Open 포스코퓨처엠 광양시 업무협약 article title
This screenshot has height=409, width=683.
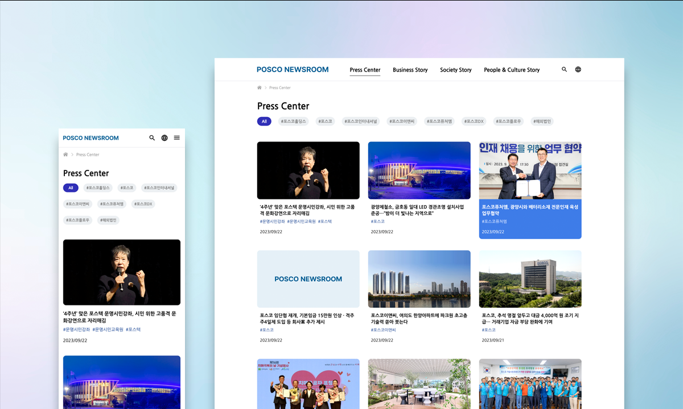pos(530,210)
